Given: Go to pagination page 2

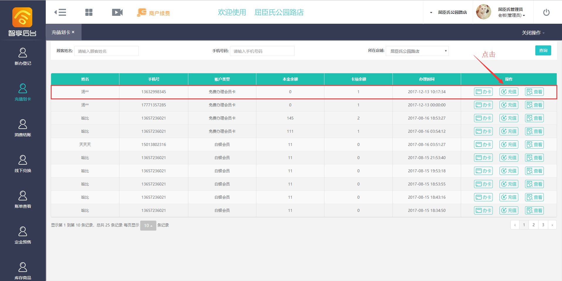Looking at the screenshot, I should (x=534, y=225).
